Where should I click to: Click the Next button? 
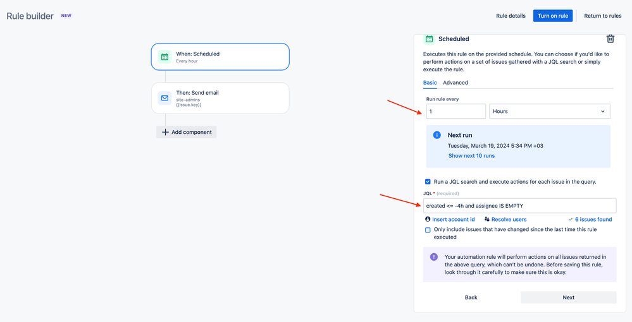(x=568, y=297)
